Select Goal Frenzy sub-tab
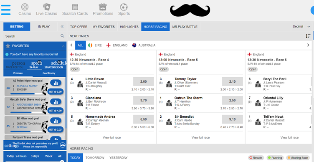This screenshot has width=314, height=162. click(x=49, y=73)
